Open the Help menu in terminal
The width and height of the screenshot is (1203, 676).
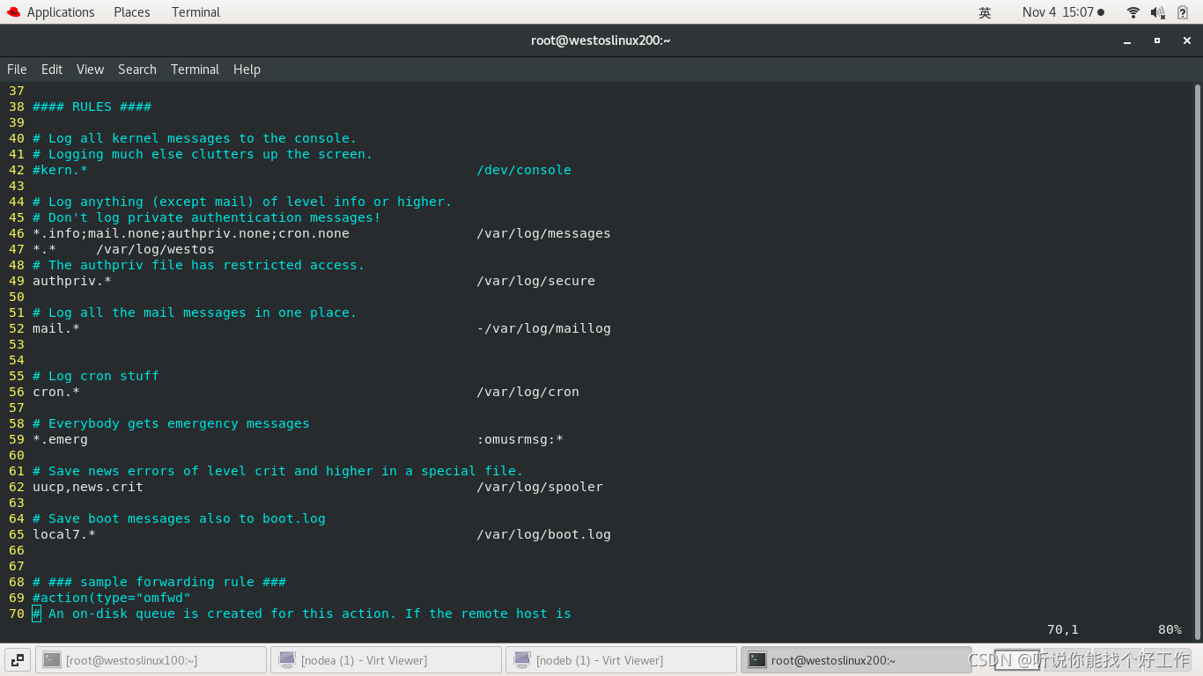tap(247, 70)
